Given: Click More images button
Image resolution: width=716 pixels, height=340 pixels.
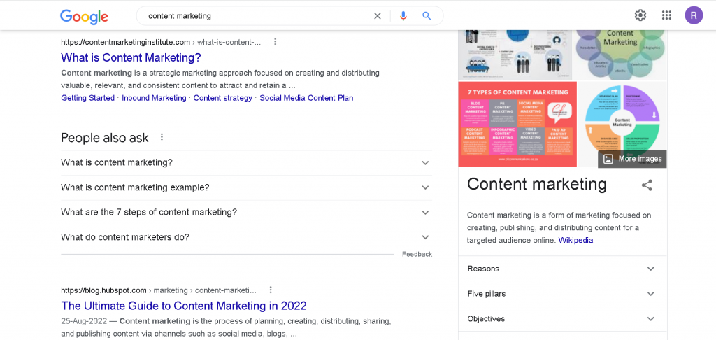Looking at the screenshot, I should 632,159.
